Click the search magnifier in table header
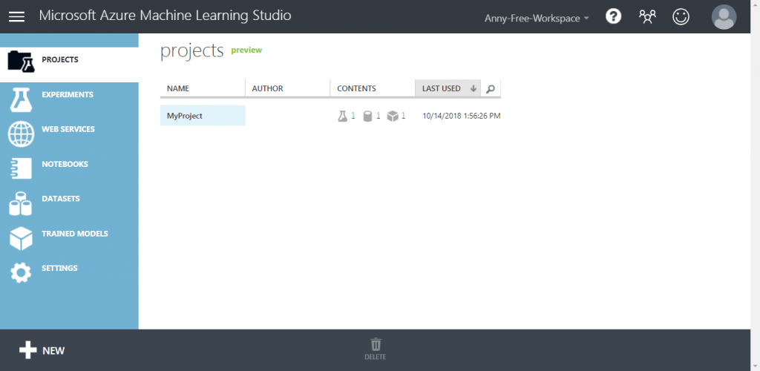 [491, 88]
